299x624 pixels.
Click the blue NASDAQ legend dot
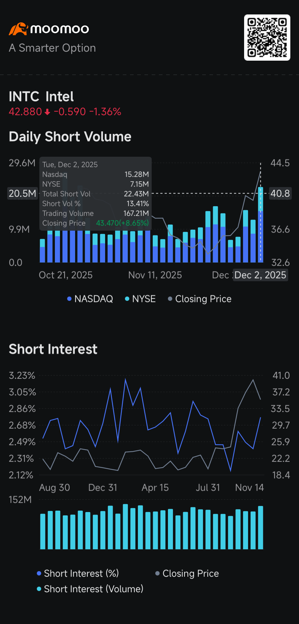coord(69,299)
